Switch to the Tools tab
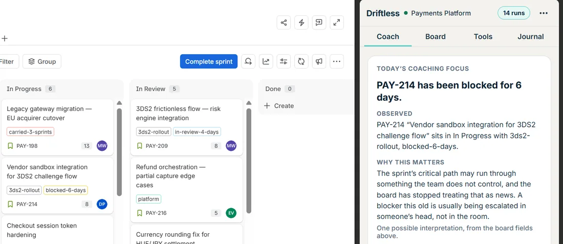The image size is (563, 244). coord(483,37)
